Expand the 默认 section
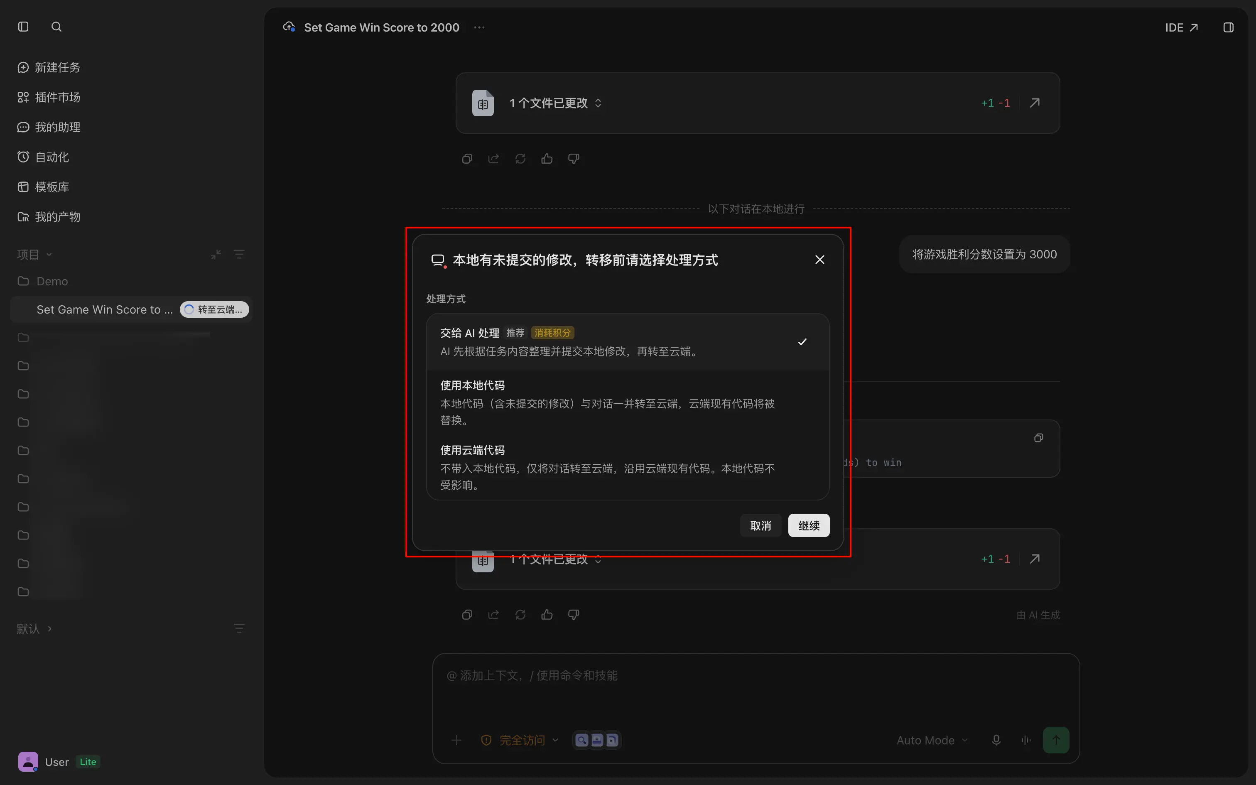 point(34,628)
